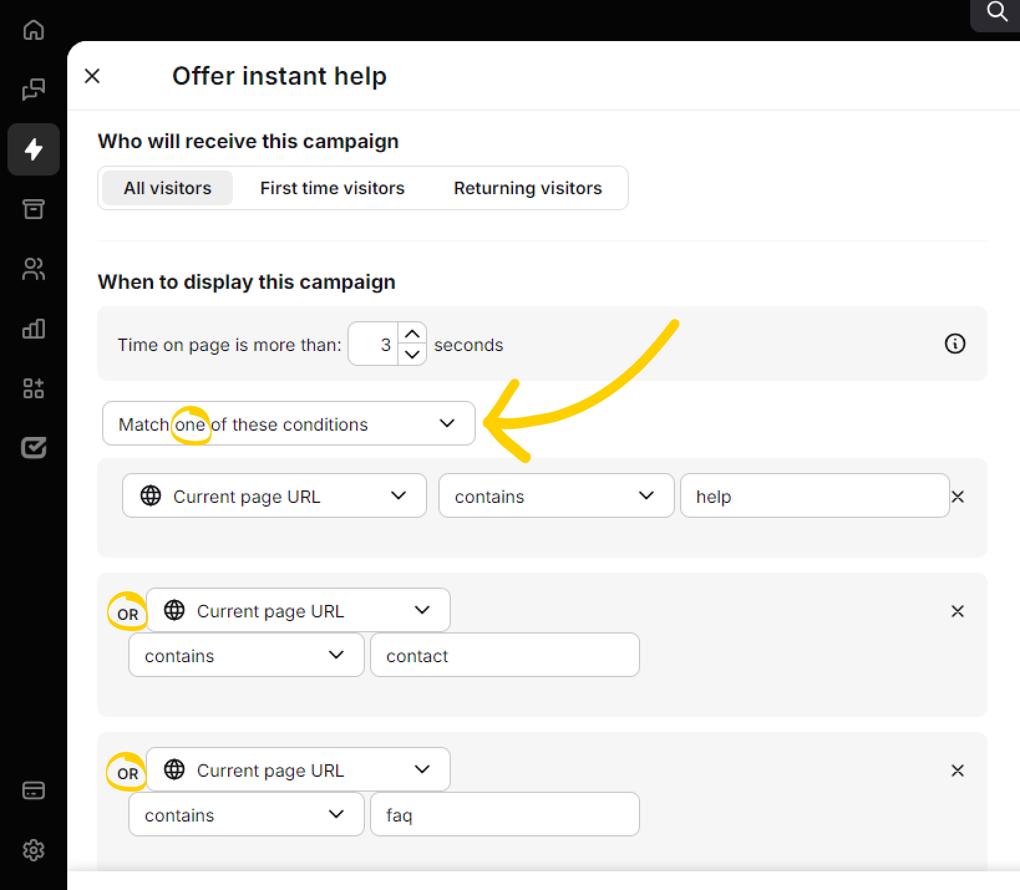Remove the 'contact' URL condition
The width and height of the screenshot is (1020, 890).
pyautogui.click(x=958, y=611)
